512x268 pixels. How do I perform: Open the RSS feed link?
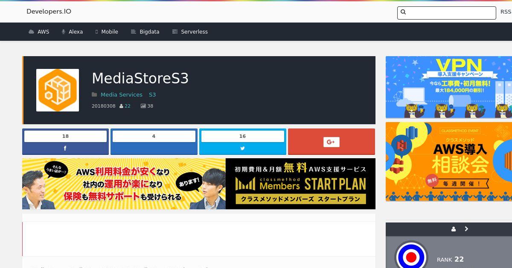point(506,12)
